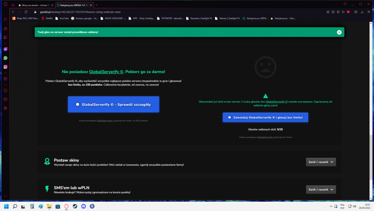Click GlobalServerify link under votes counter
Viewport: 374px width, 211px height.
click(266, 138)
